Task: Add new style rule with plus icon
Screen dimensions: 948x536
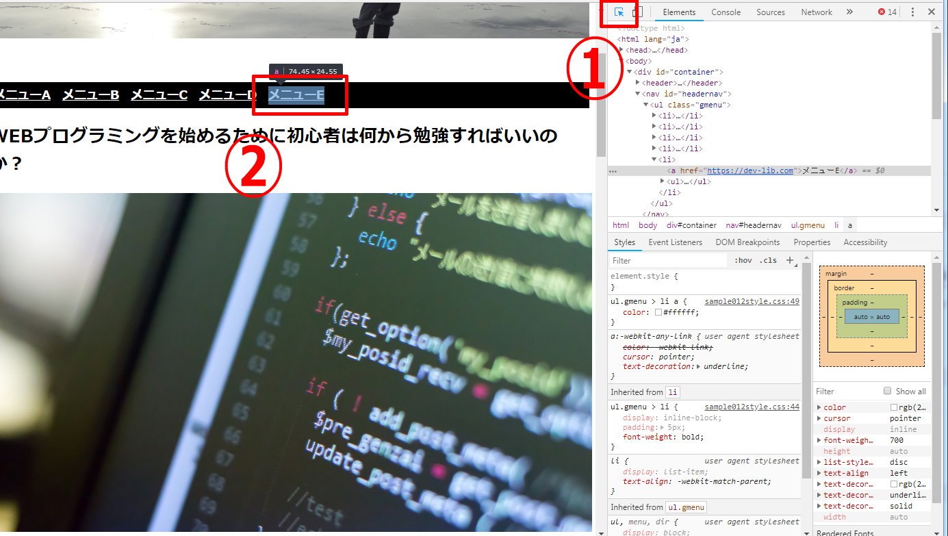Action: click(790, 260)
